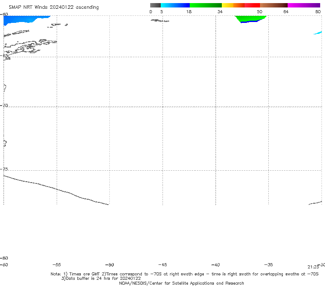
Task: Click the "80" label under the color bar
Action: [318, 11]
